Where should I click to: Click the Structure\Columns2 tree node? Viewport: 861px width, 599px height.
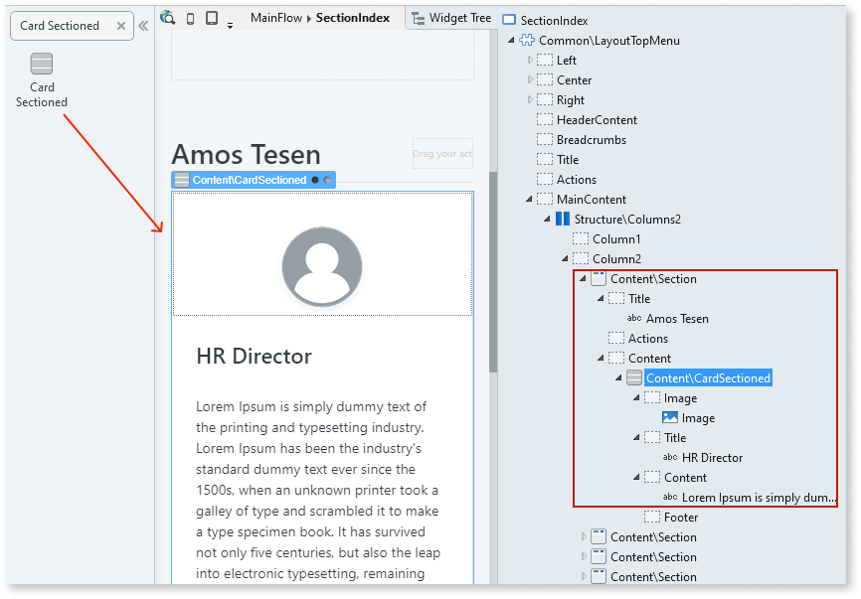(x=626, y=220)
